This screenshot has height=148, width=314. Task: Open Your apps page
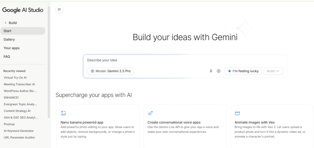[12, 48]
